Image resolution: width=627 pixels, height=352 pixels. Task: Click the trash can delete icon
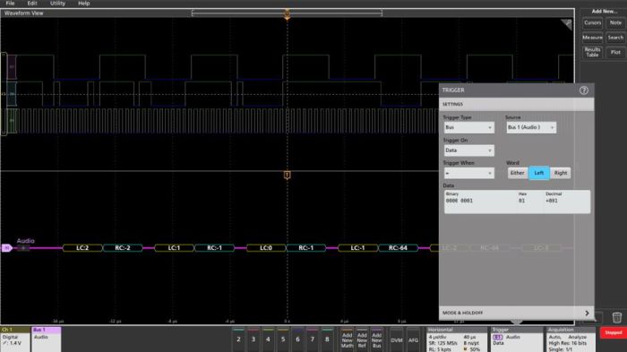tap(616, 318)
